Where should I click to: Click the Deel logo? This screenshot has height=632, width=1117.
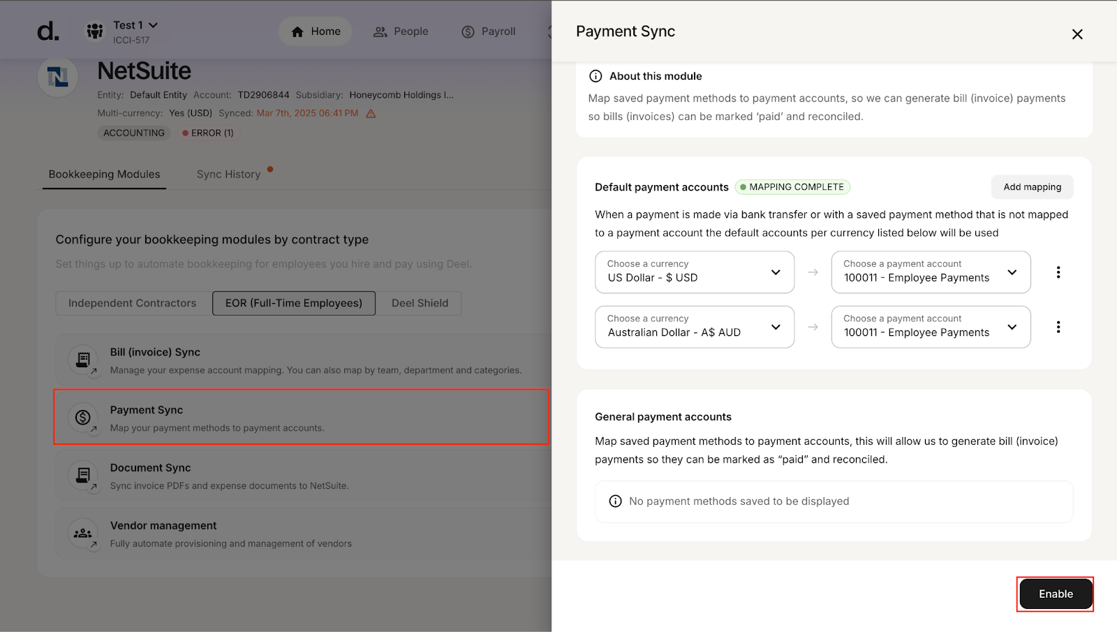pyautogui.click(x=48, y=31)
